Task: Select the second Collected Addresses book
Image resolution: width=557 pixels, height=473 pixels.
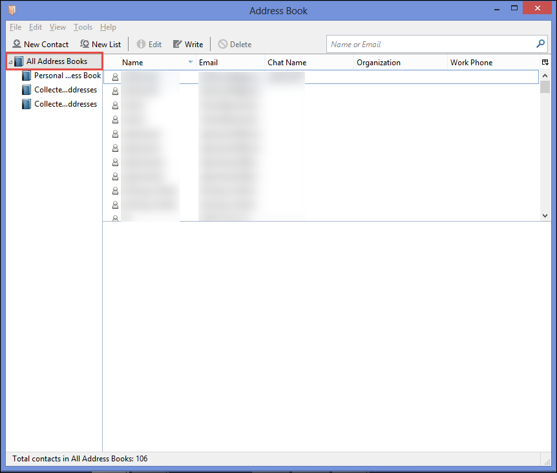Action: pos(59,104)
